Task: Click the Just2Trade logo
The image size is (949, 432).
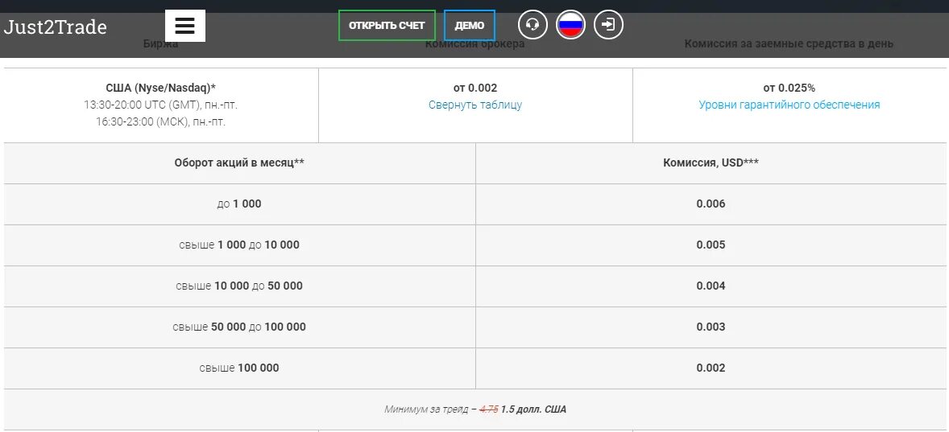Action: [x=55, y=27]
